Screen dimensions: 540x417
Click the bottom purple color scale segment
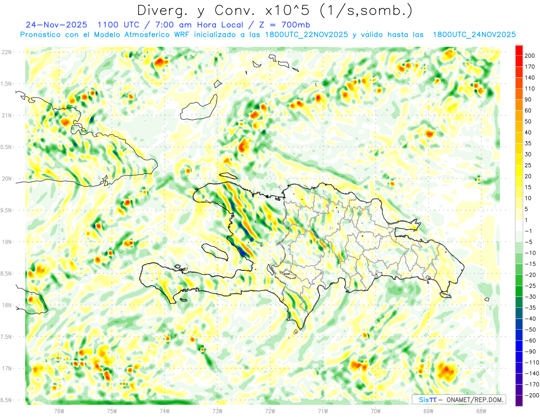point(519,401)
